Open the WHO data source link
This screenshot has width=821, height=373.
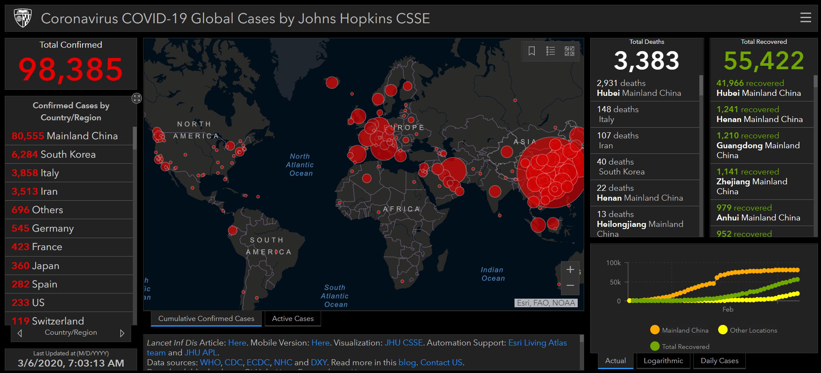click(x=210, y=363)
